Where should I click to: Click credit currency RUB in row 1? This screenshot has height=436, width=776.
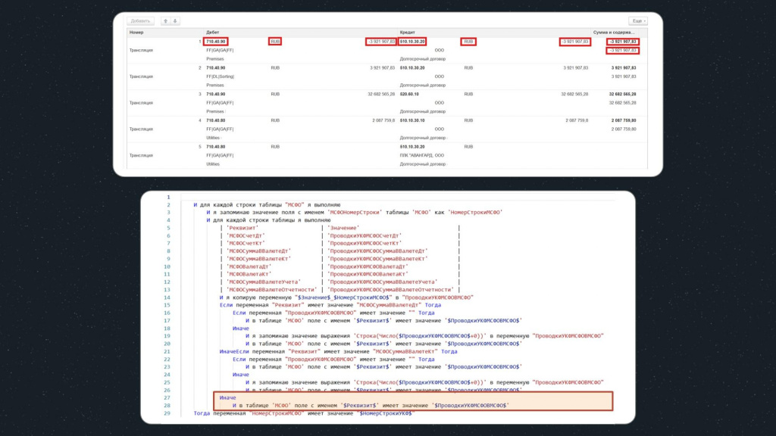[x=468, y=42]
